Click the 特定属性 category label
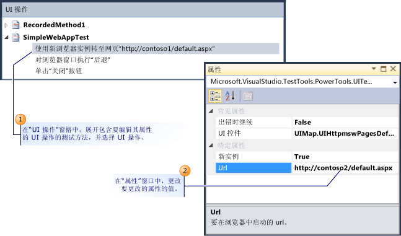This screenshot has height=236, width=401. coord(231,146)
